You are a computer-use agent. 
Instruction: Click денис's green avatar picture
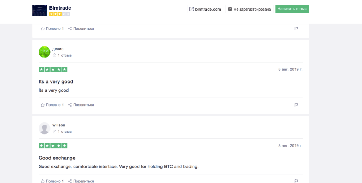pyautogui.click(x=44, y=52)
